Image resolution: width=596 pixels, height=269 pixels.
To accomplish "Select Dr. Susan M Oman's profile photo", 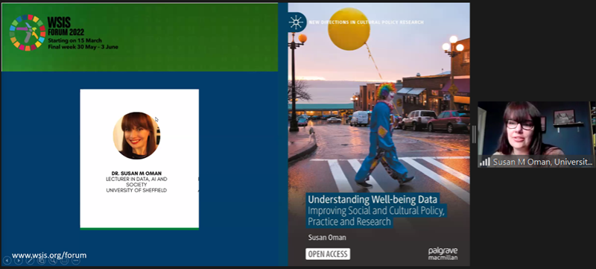I will (x=137, y=136).
